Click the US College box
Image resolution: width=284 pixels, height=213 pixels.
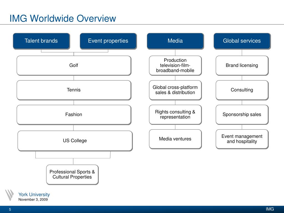click(x=75, y=141)
